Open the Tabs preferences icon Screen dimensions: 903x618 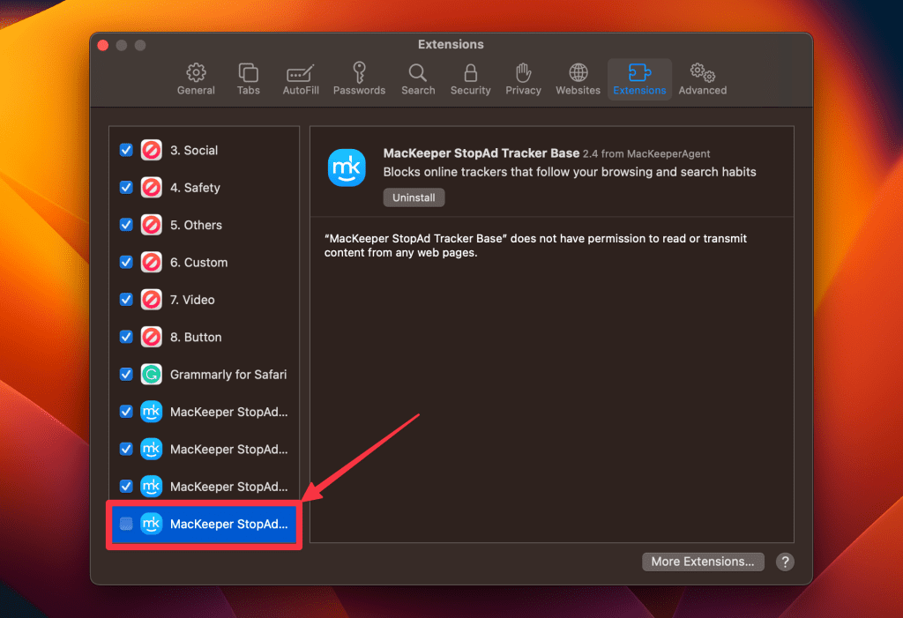[248, 73]
